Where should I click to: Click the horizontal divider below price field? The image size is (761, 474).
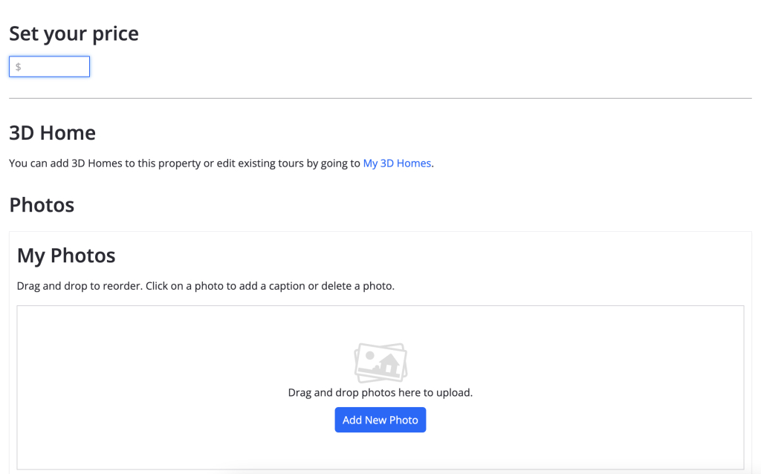(x=380, y=98)
